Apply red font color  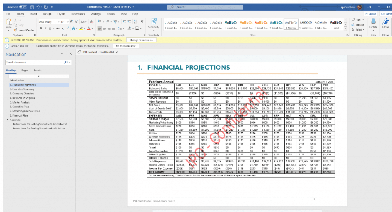[89, 28]
